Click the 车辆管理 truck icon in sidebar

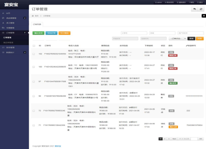pos(3,28)
